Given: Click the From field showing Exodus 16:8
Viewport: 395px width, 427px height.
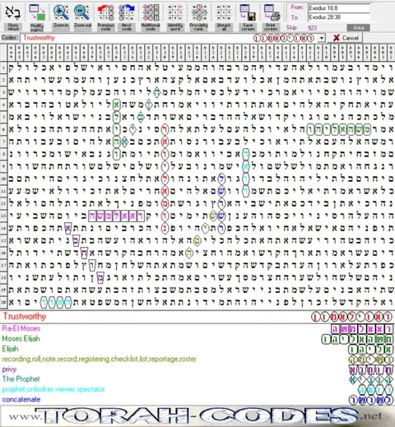Looking at the screenshot, I should 339,8.
